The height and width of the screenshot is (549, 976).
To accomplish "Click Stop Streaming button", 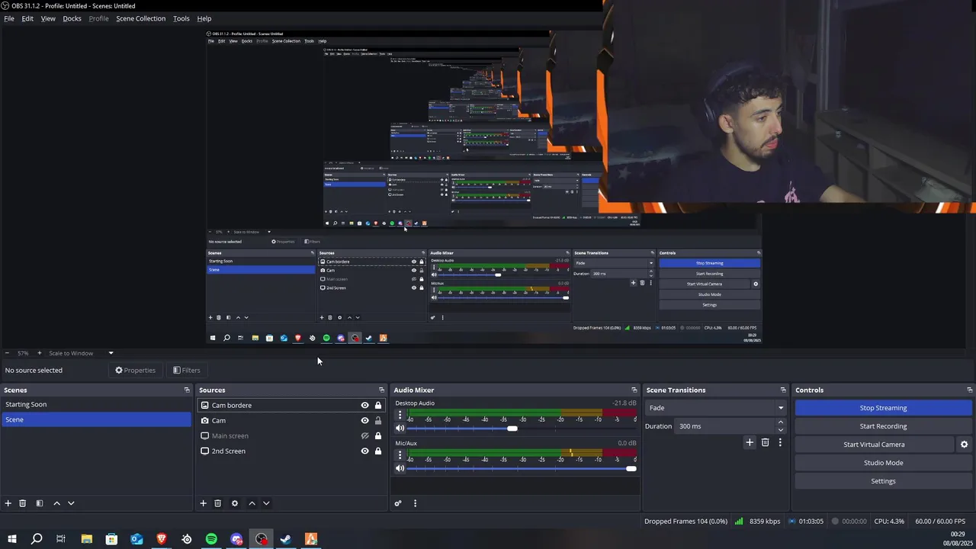I will pos(883,408).
